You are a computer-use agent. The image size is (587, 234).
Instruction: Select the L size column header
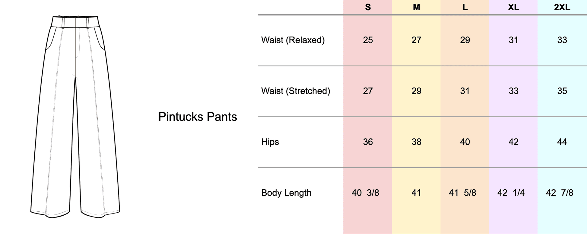[x=465, y=7]
